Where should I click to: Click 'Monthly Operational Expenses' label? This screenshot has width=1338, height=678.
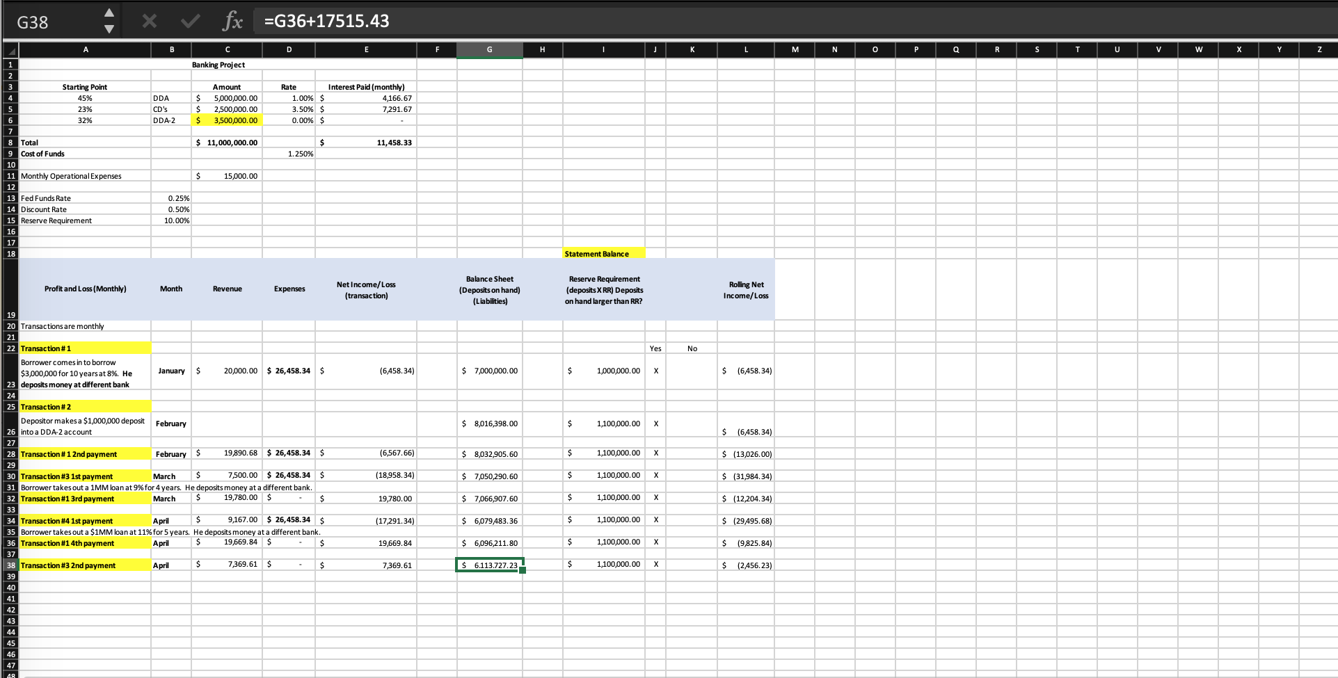[71, 176]
